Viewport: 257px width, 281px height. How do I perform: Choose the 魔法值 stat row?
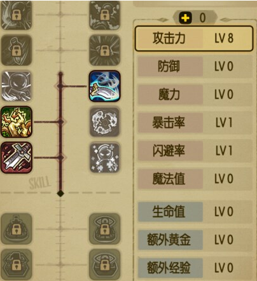195,179
